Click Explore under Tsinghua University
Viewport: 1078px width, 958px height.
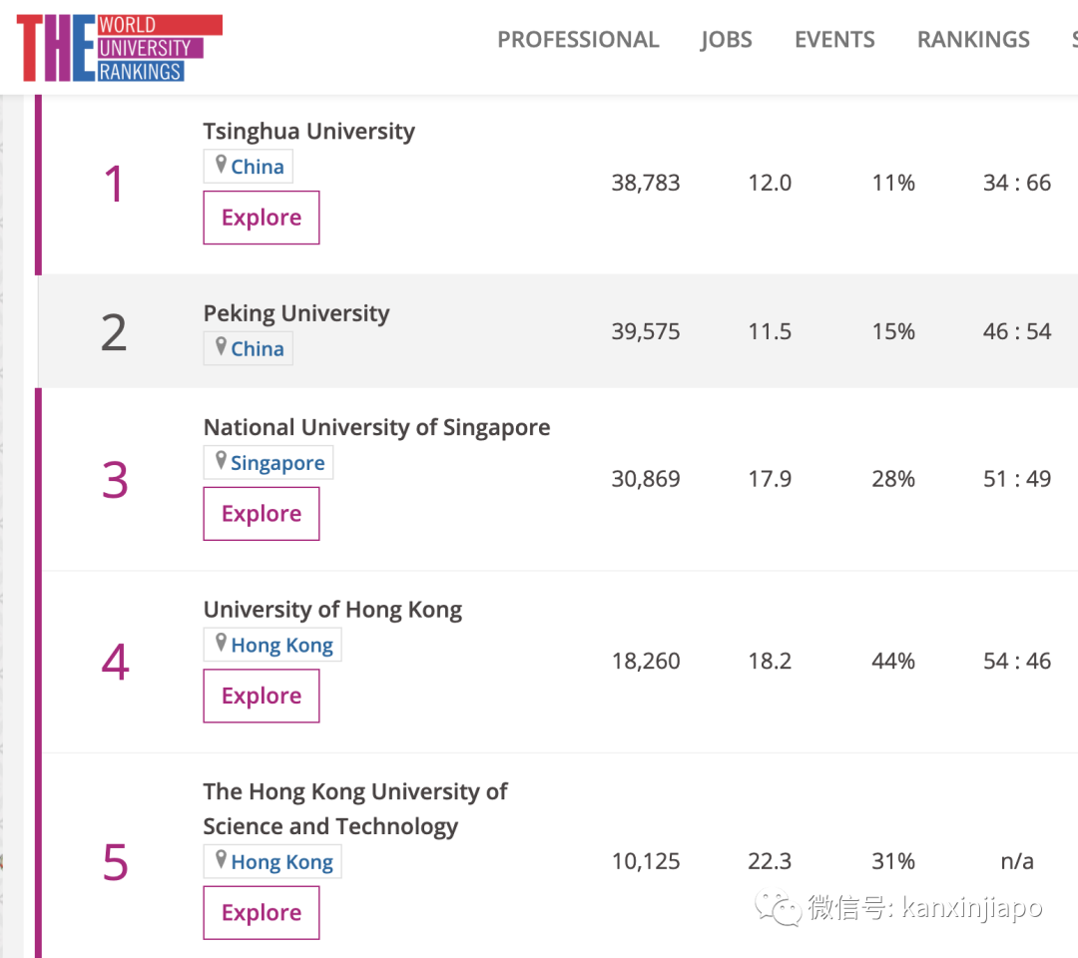click(x=261, y=217)
